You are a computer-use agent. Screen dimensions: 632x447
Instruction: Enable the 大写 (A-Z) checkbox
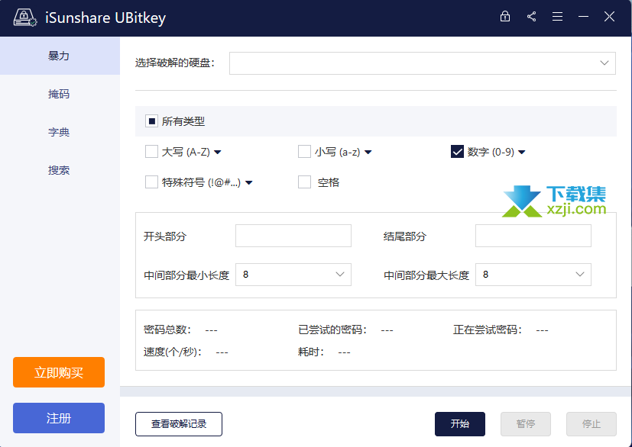[151, 152]
